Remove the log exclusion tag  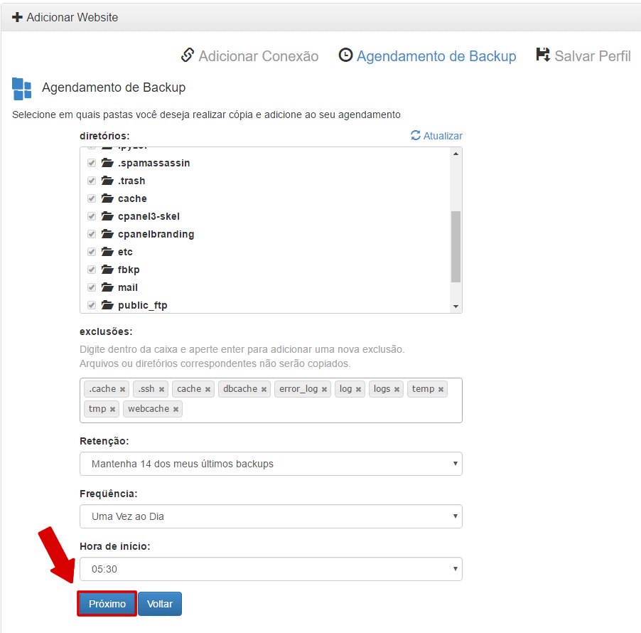[358, 390]
